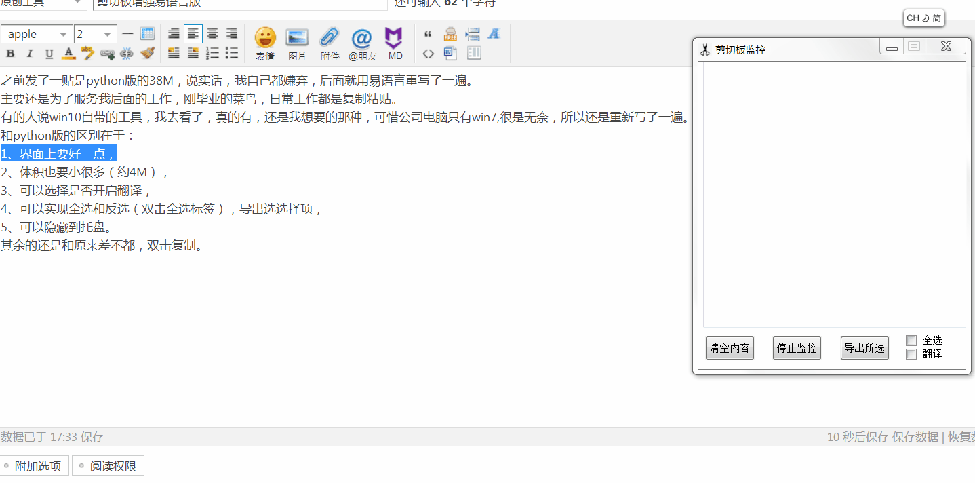Insert a quote block
Image resolution: width=975 pixels, height=483 pixels.
tap(428, 34)
